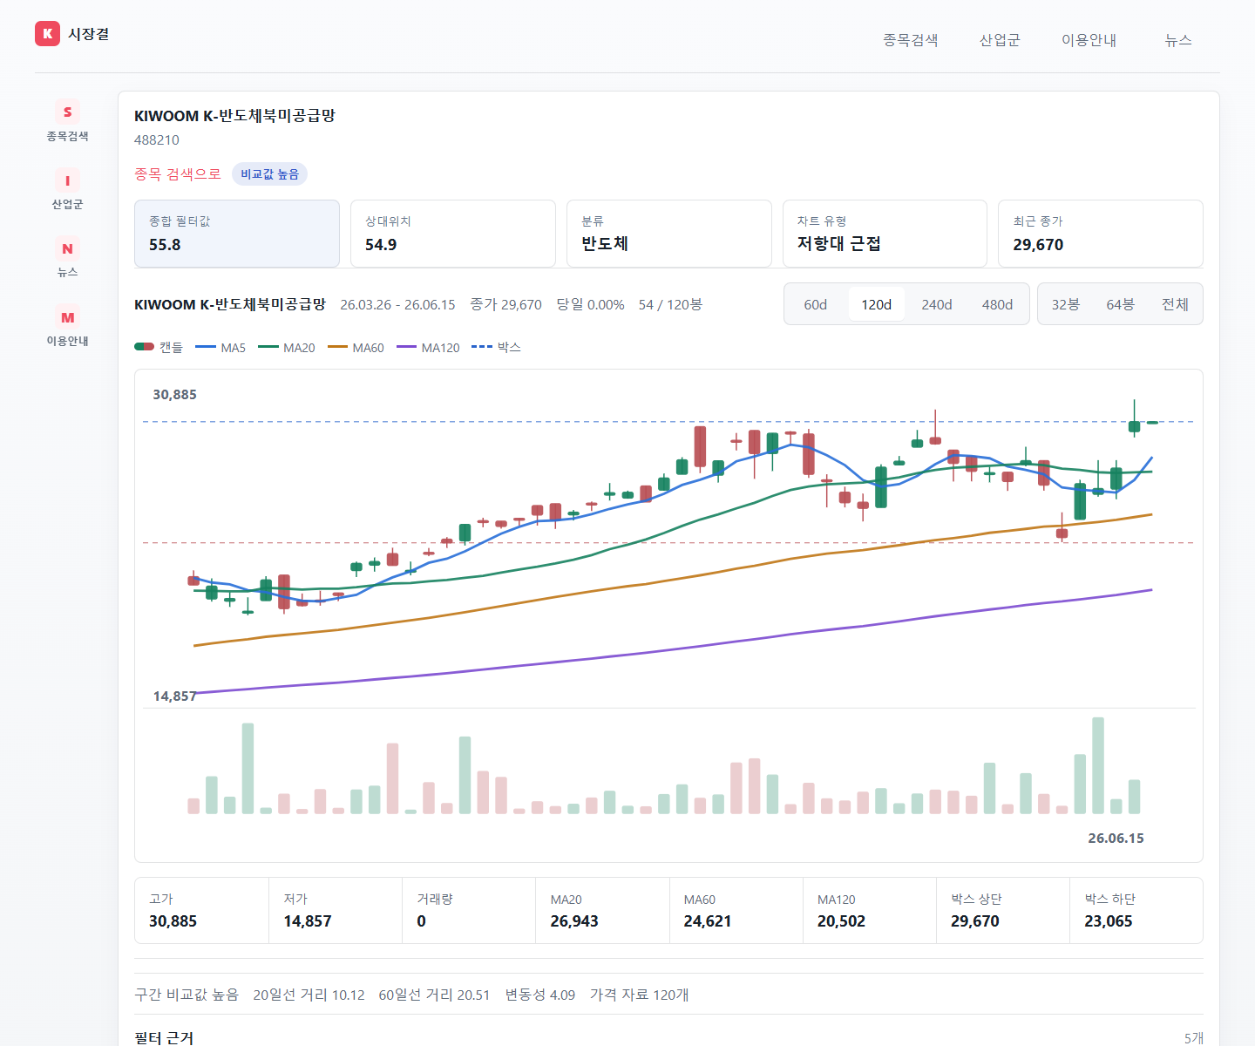Open the 뉴스 sidebar N icon
The image size is (1255, 1046).
point(67,248)
